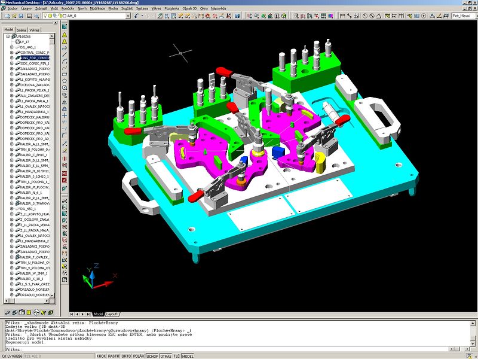Toggle the KROK snap status button
The image size is (478, 359).
[x=101, y=356]
